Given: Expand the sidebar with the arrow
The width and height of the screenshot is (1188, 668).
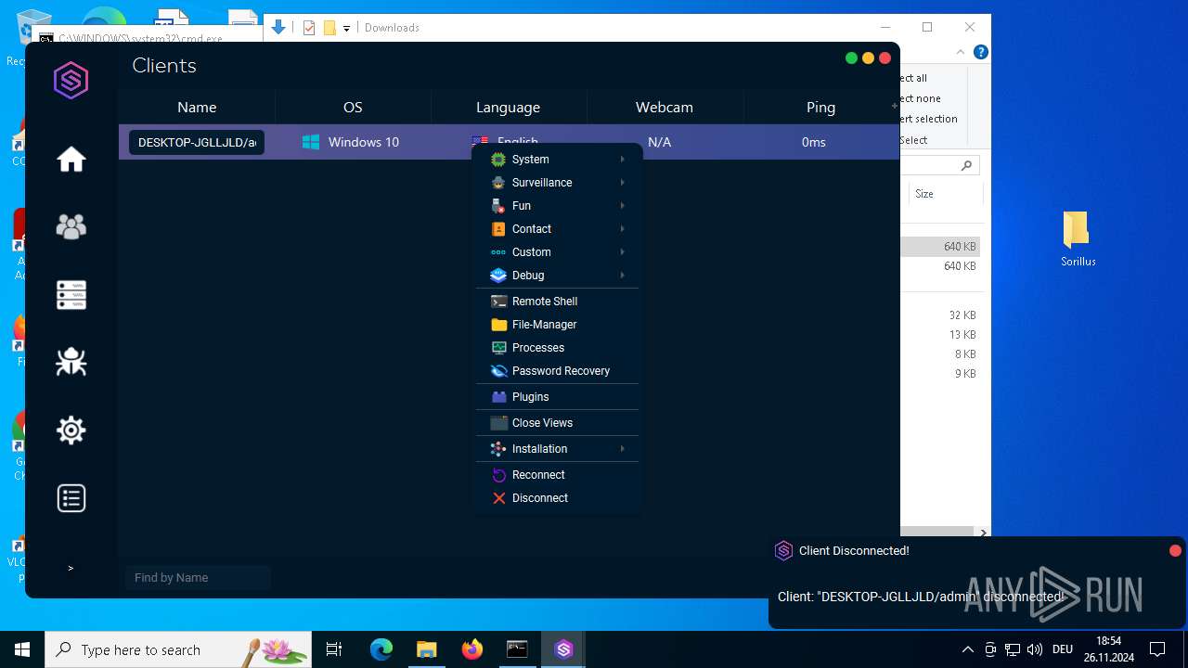Looking at the screenshot, I should 71,568.
